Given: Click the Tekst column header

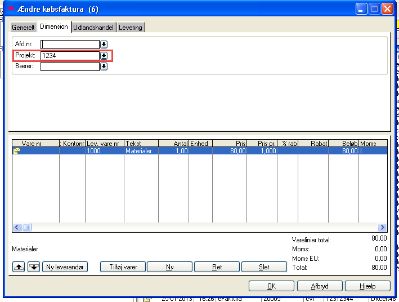Looking at the screenshot, I should click(141, 144).
